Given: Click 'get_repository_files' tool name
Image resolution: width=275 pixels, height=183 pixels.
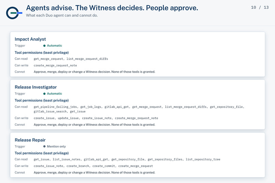Looking at the screenshot, I should (x=165, y=159).
